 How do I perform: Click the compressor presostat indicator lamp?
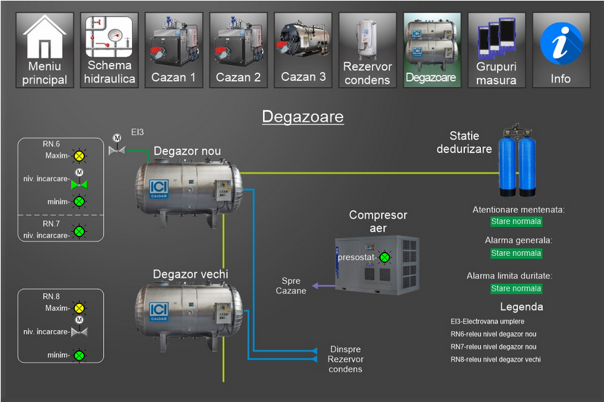(x=385, y=257)
